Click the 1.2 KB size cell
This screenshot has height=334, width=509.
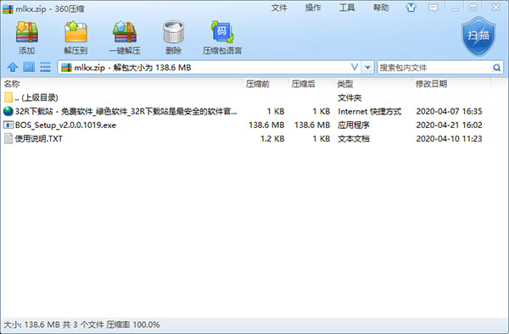click(x=272, y=139)
